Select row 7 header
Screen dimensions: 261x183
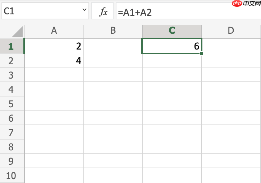[x=11, y=132]
